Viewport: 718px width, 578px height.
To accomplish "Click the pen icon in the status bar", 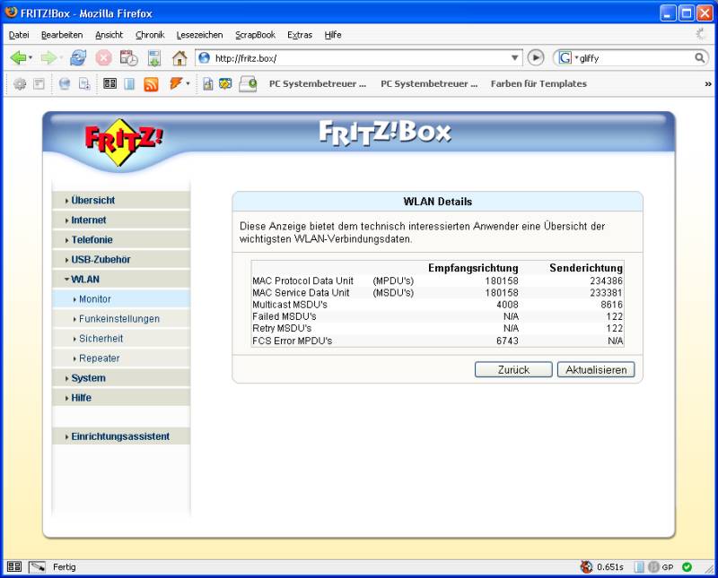I will pyautogui.click(x=37, y=567).
